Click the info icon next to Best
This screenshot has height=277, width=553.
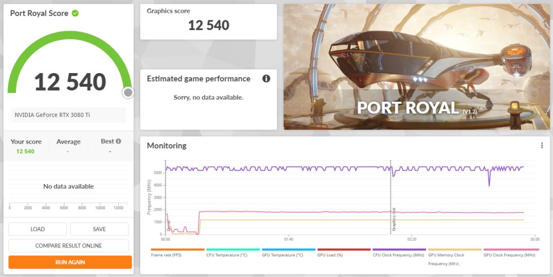coord(118,141)
